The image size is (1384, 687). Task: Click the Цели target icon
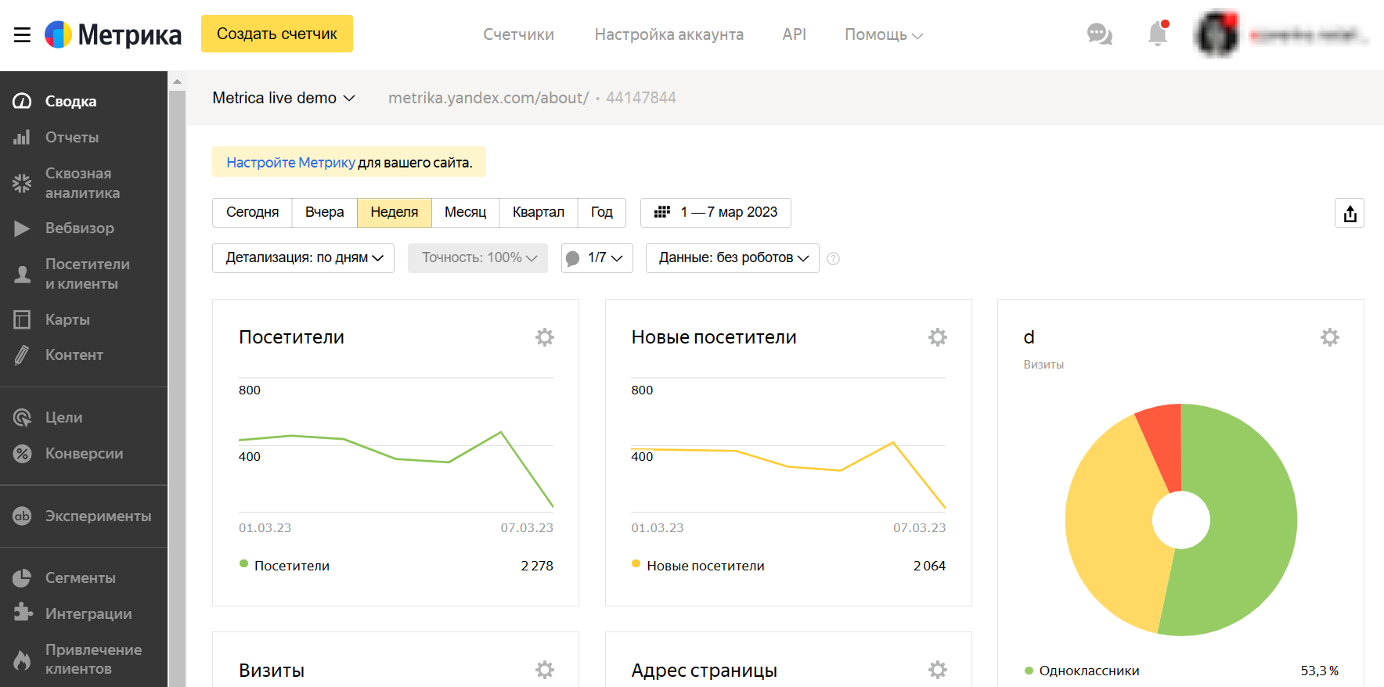tap(22, 418)
